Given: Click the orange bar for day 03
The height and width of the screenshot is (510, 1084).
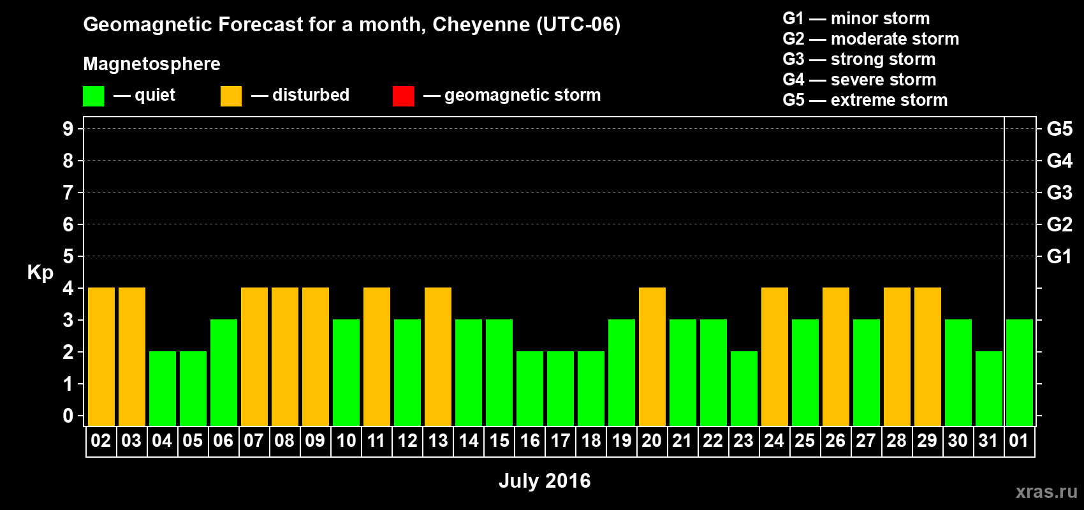Looking at the screenshot, I should (132, 356).
